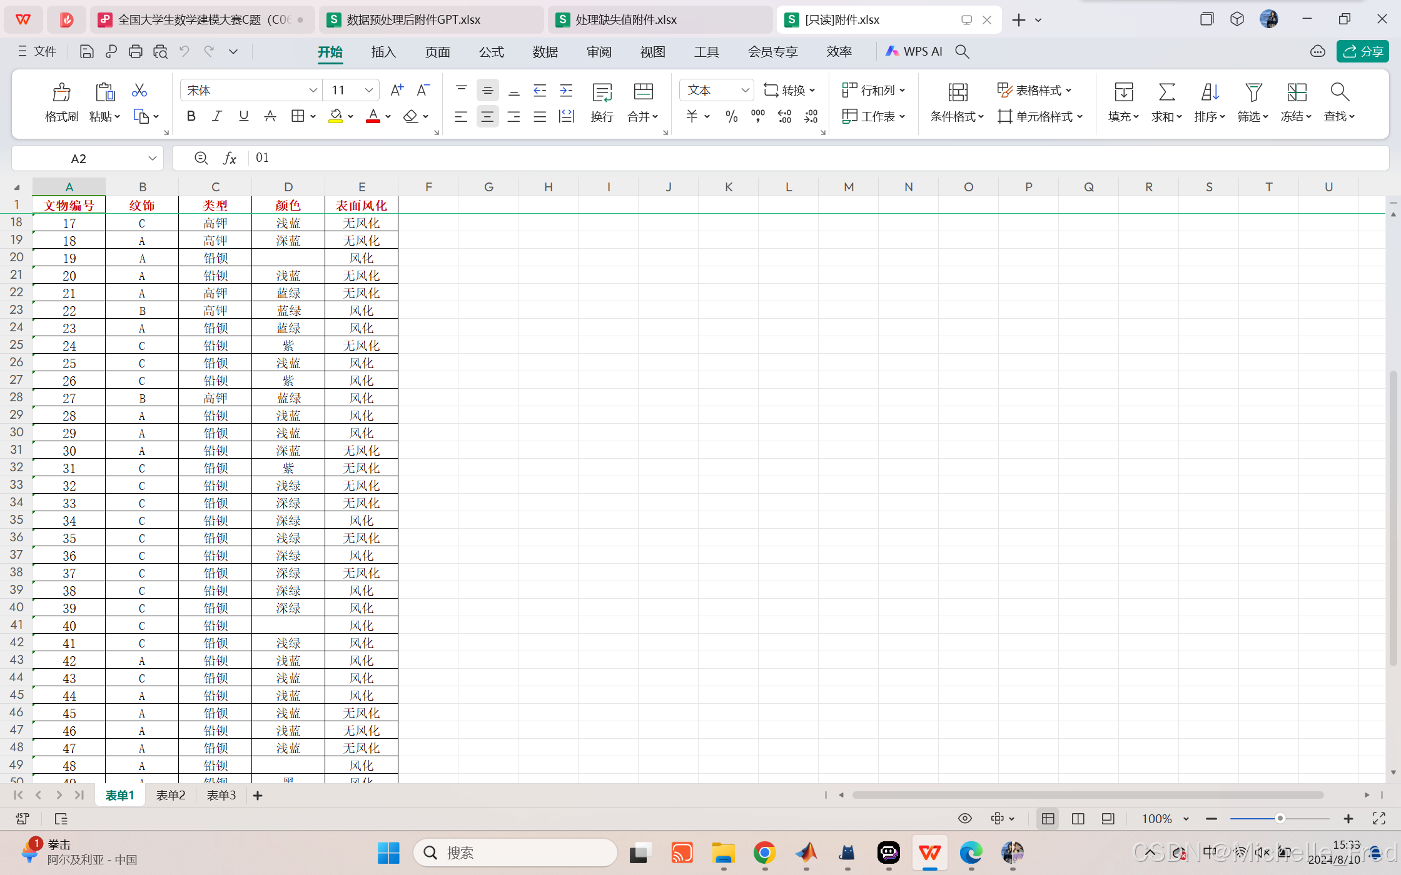The image size is (1401, 875).
Task: Toggle bold formatting
Action: pyautogui.click(x=191, y=116)
